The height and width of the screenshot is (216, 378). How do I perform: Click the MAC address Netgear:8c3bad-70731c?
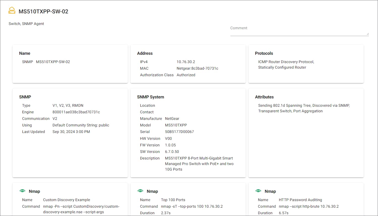click(197, 68)
